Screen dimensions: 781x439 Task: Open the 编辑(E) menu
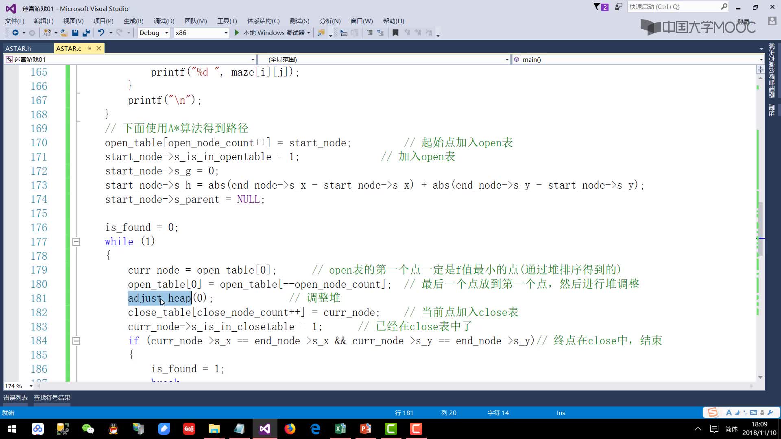tap(44, 21)
